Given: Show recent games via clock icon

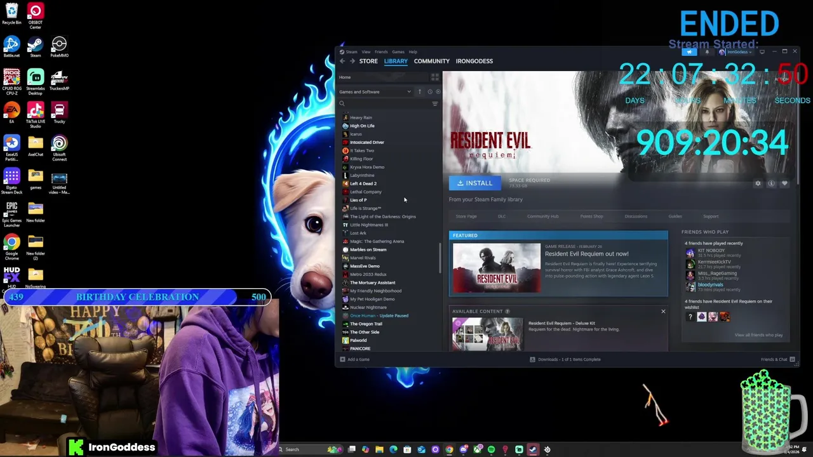Looking at the screenshot, I should click(x=429, y=91).
